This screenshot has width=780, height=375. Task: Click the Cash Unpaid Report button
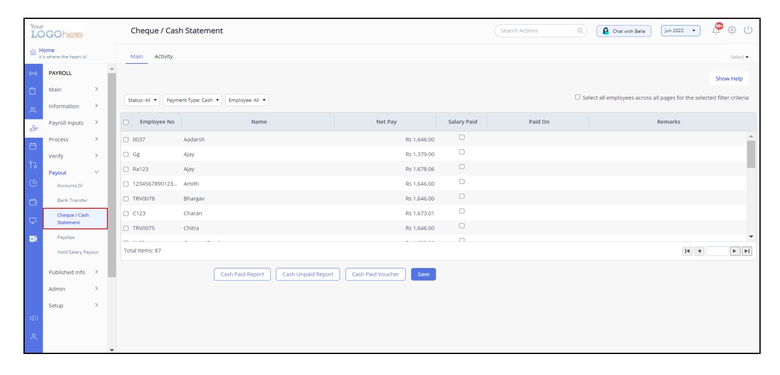(307, 274)
